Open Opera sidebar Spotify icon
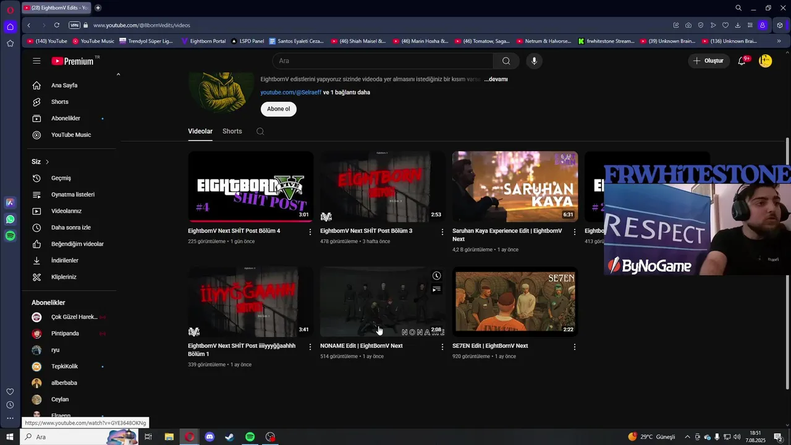Image resolution: width=791 pixels, height=445 pixels. (x=10, y=235)
